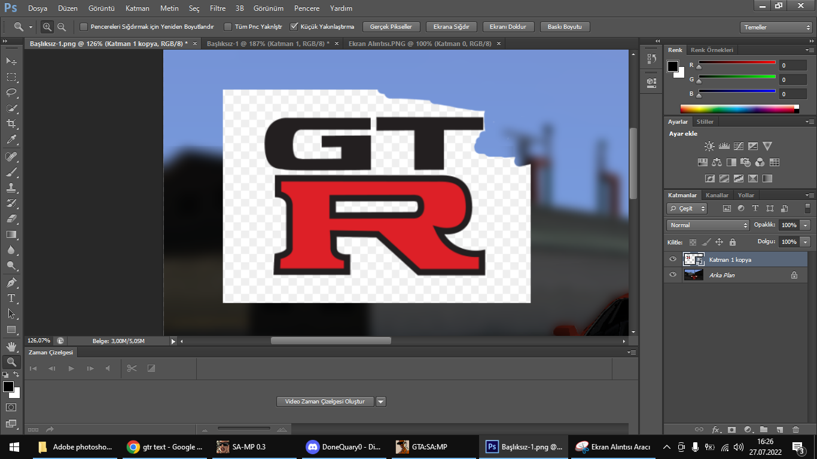The image size is (817, 459).
Task: Toggle lock all for layer
Action: click(x=733, y=242)
